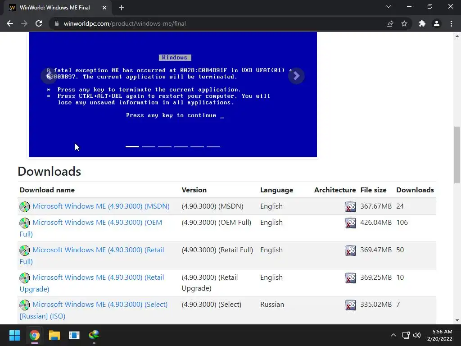Screen dimensions: 461x346
Task: Click the disc icon beside OEM Full download
Action: [25, 223]
